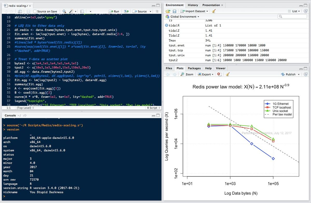This screenshot has height=203, width=311.
Task: Click the re-run previous code icon
Action: 126,11
